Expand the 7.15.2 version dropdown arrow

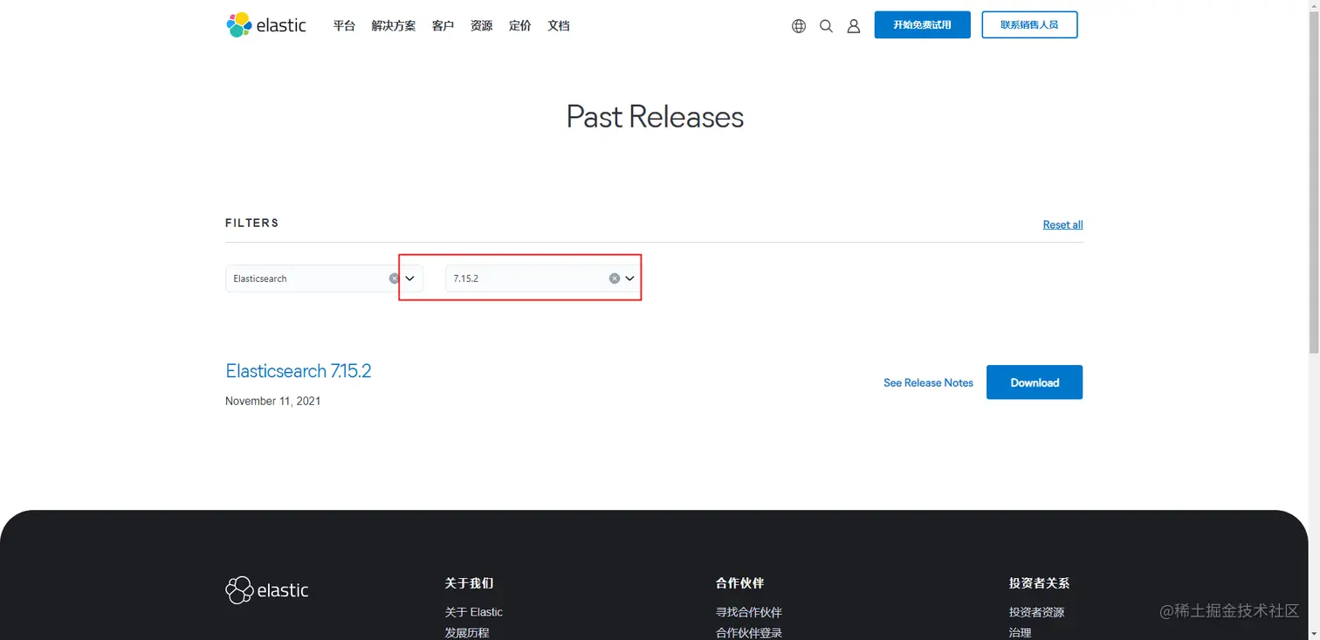coord(630,279)
